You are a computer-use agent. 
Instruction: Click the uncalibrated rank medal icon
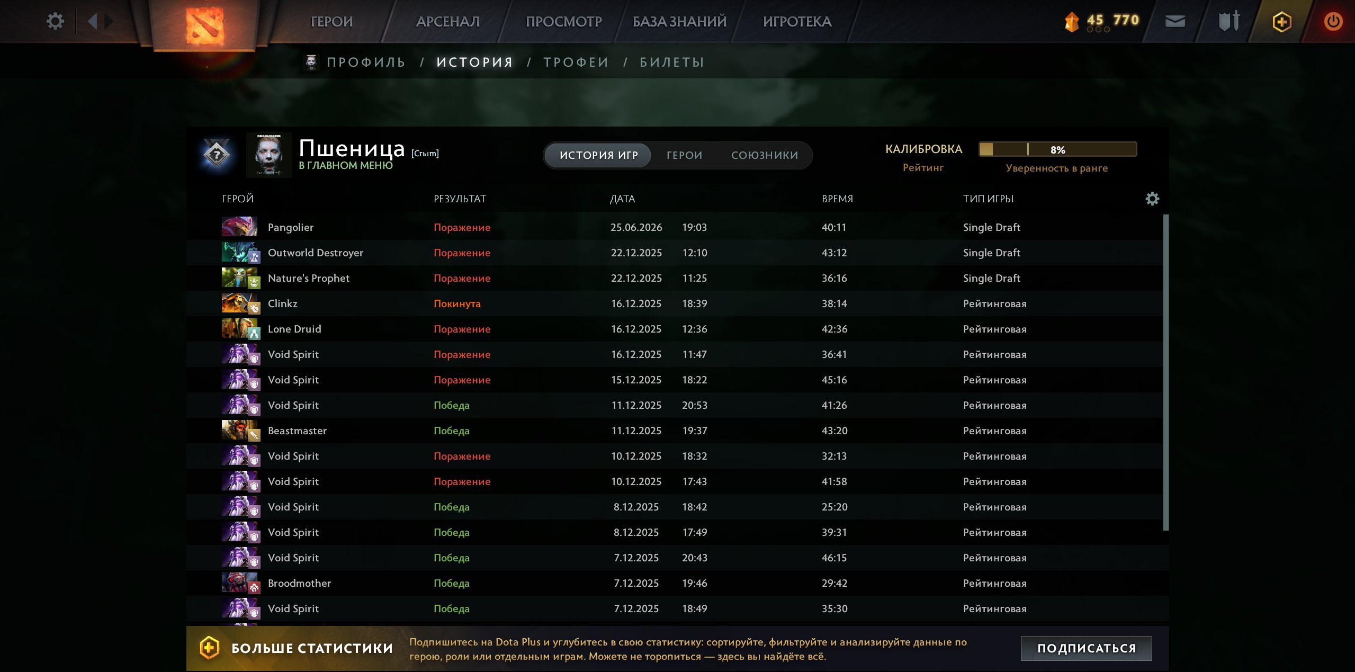click(x=217, y=155)
